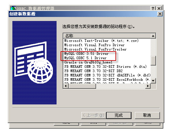Select Microsoft Visual FoxPro-Treiber entry
Screen dimensions: 169x132
(x=95, y=49)
